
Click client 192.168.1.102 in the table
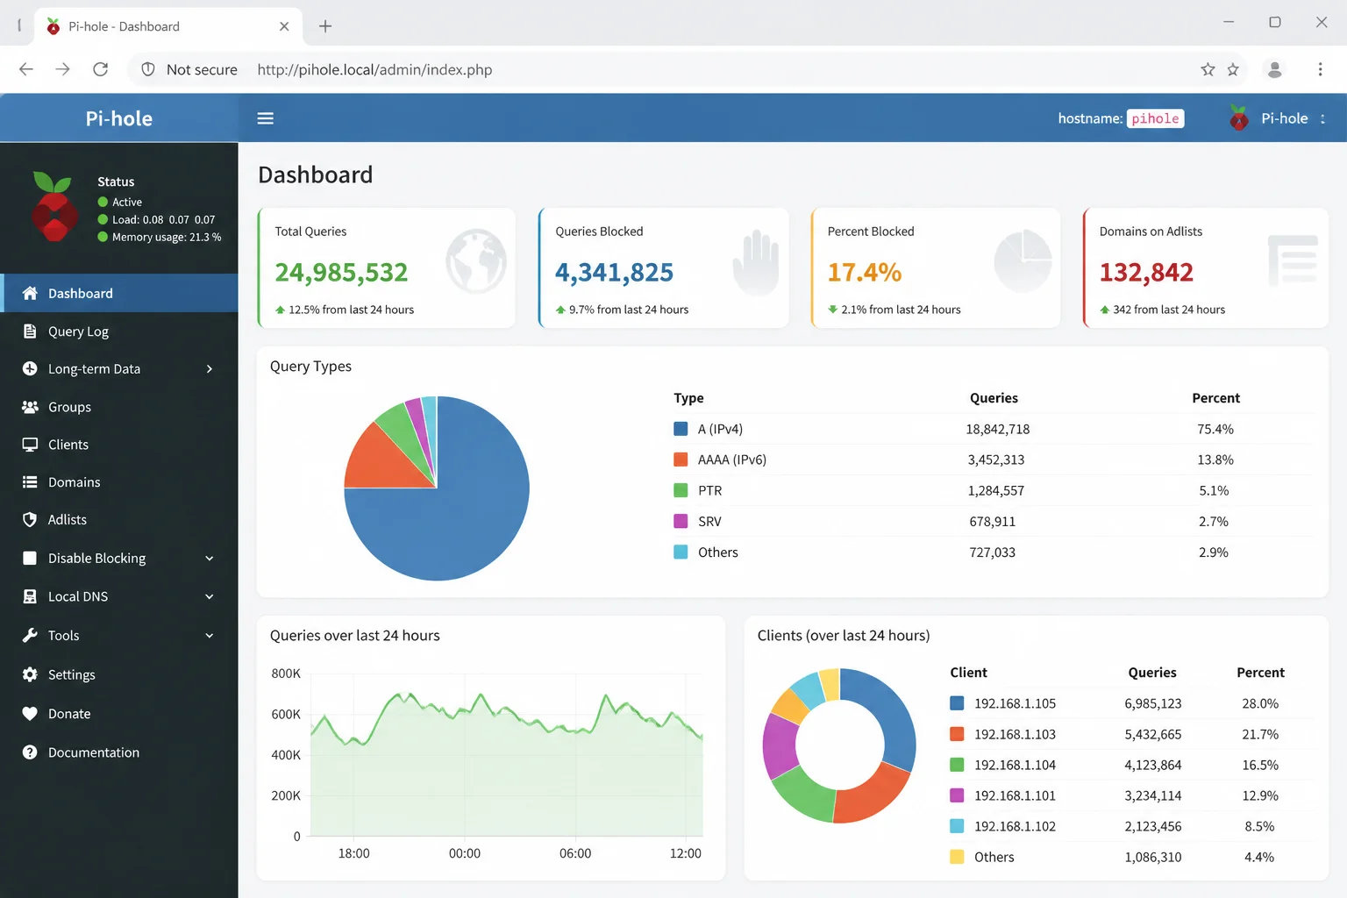point(1015,826)
